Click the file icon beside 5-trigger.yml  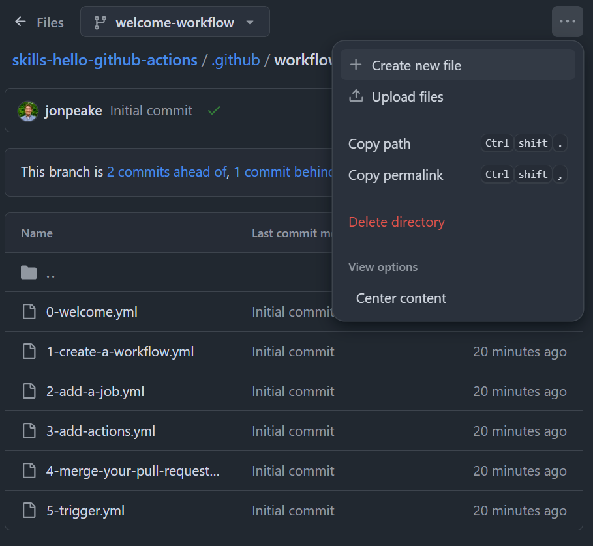[29, 511]
